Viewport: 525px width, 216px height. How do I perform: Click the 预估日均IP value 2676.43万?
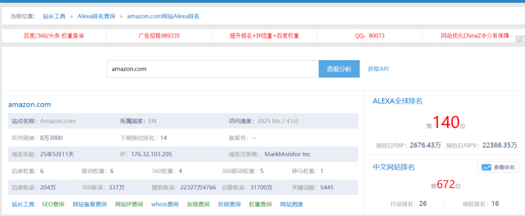click(425, 145)
